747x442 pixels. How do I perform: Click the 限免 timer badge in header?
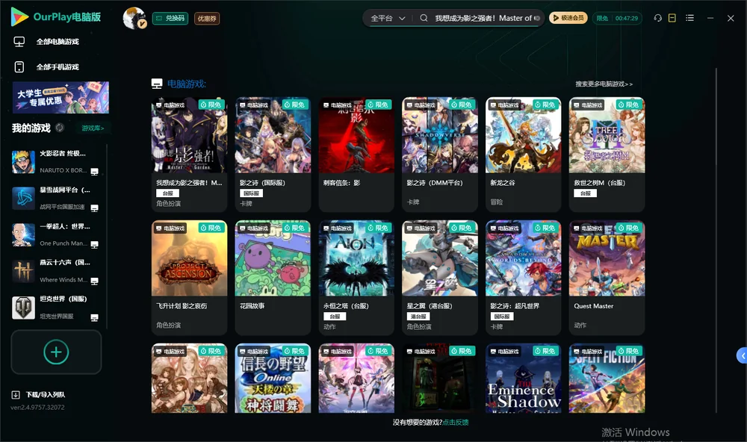(x=617, y=18)
